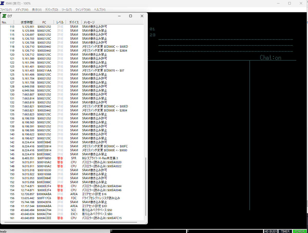The width and height of the screenshot is (308, 233).
Task: Open the デバッグ(D) menu
Action: click(x=51, y=10)
